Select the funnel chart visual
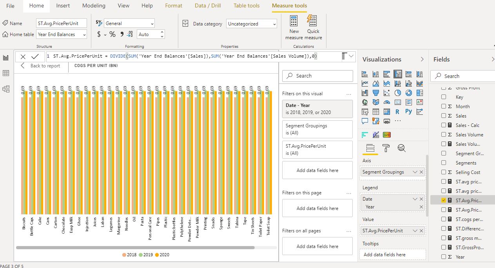The height and width of the screenshot is (268, 495). coord(376,93)
